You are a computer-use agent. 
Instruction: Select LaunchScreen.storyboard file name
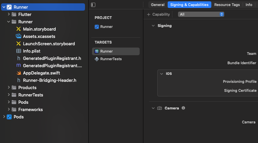[49, 44]
